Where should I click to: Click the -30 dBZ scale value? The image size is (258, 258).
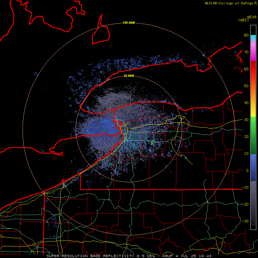[245, 221]
